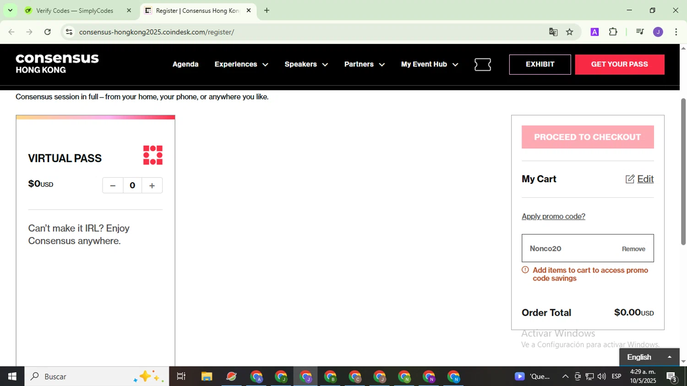This screenshot has width=687, height=386.
Task: Click the address bar URL
Action: tap(157, 32)
